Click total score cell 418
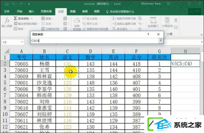The width and height of the screenshot is (204, 133). click(x=136, y=64)
